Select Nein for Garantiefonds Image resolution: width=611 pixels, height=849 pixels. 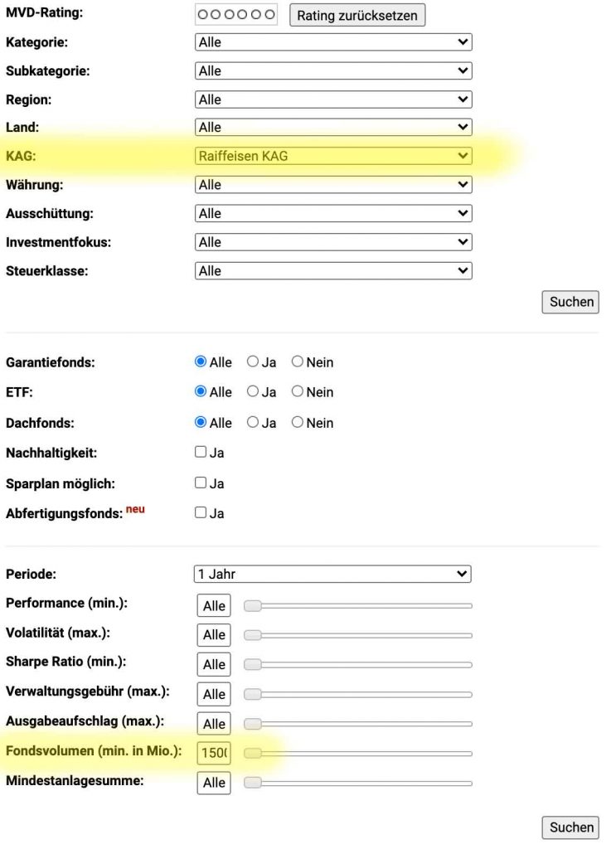tap(297, 361)
